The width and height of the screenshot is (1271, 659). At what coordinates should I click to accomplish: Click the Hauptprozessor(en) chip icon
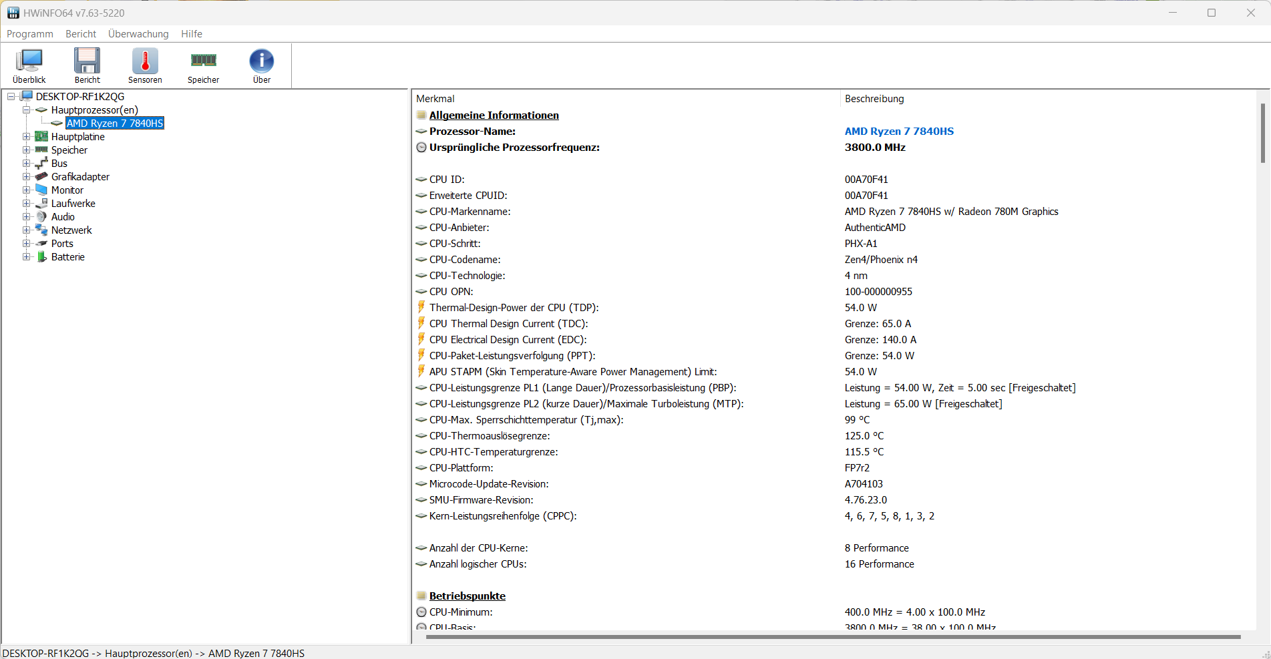(41, 109)
